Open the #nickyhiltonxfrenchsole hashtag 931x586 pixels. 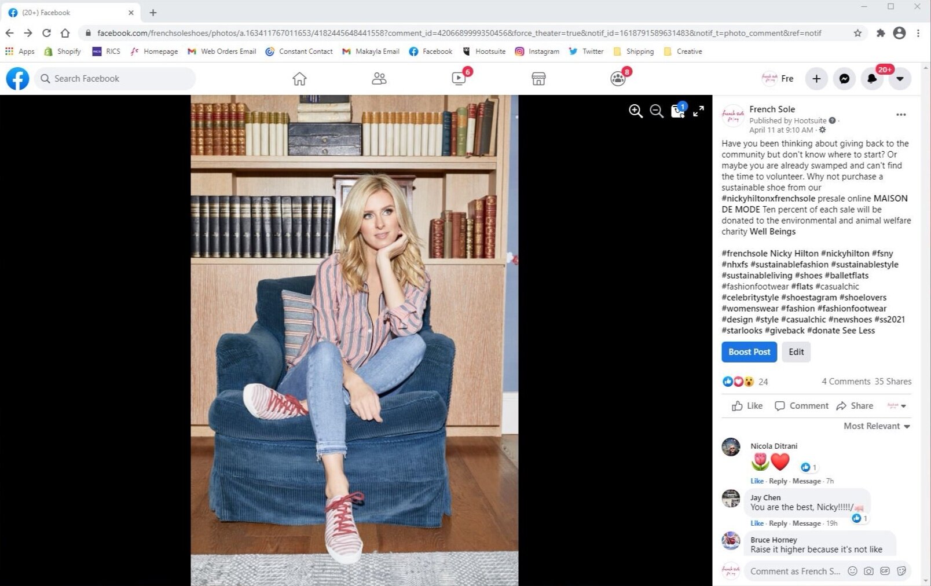click(768, 199)
